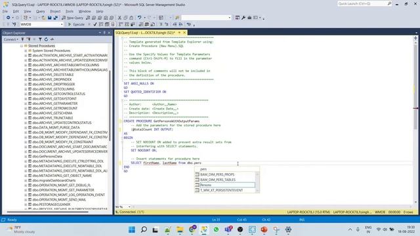
Task: Click the New Query toolbar button
Action: coord(72,18)
